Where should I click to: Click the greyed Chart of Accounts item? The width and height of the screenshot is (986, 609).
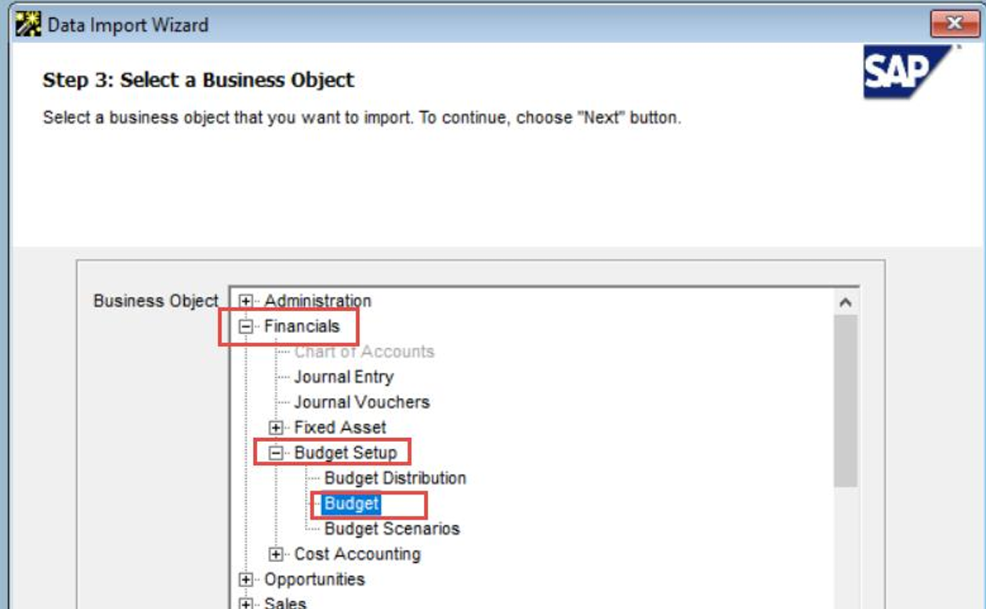364,352
